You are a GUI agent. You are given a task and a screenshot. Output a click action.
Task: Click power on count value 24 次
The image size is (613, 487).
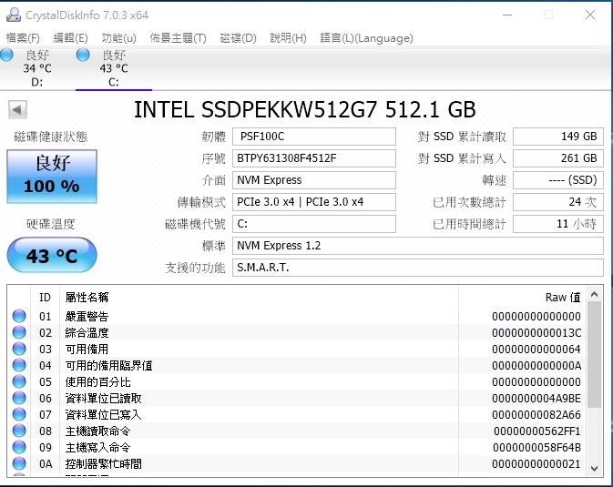point(557,202)
